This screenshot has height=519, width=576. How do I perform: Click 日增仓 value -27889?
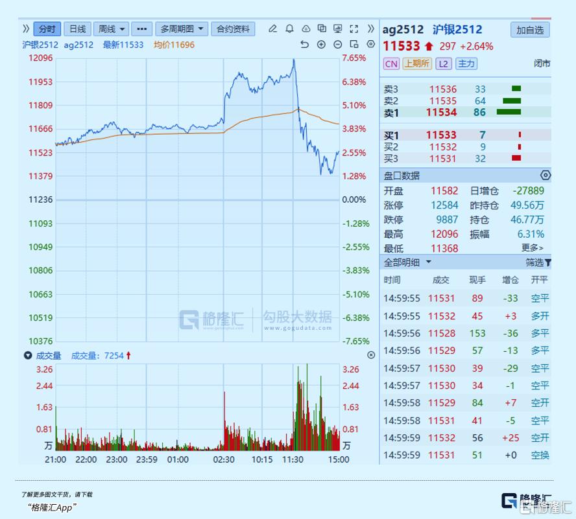pyautogui.click(x=528, y=191)
